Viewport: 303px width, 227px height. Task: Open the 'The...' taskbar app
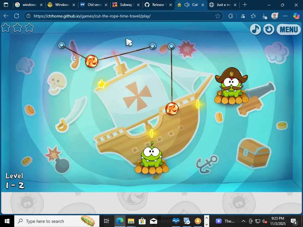[225, 221]
